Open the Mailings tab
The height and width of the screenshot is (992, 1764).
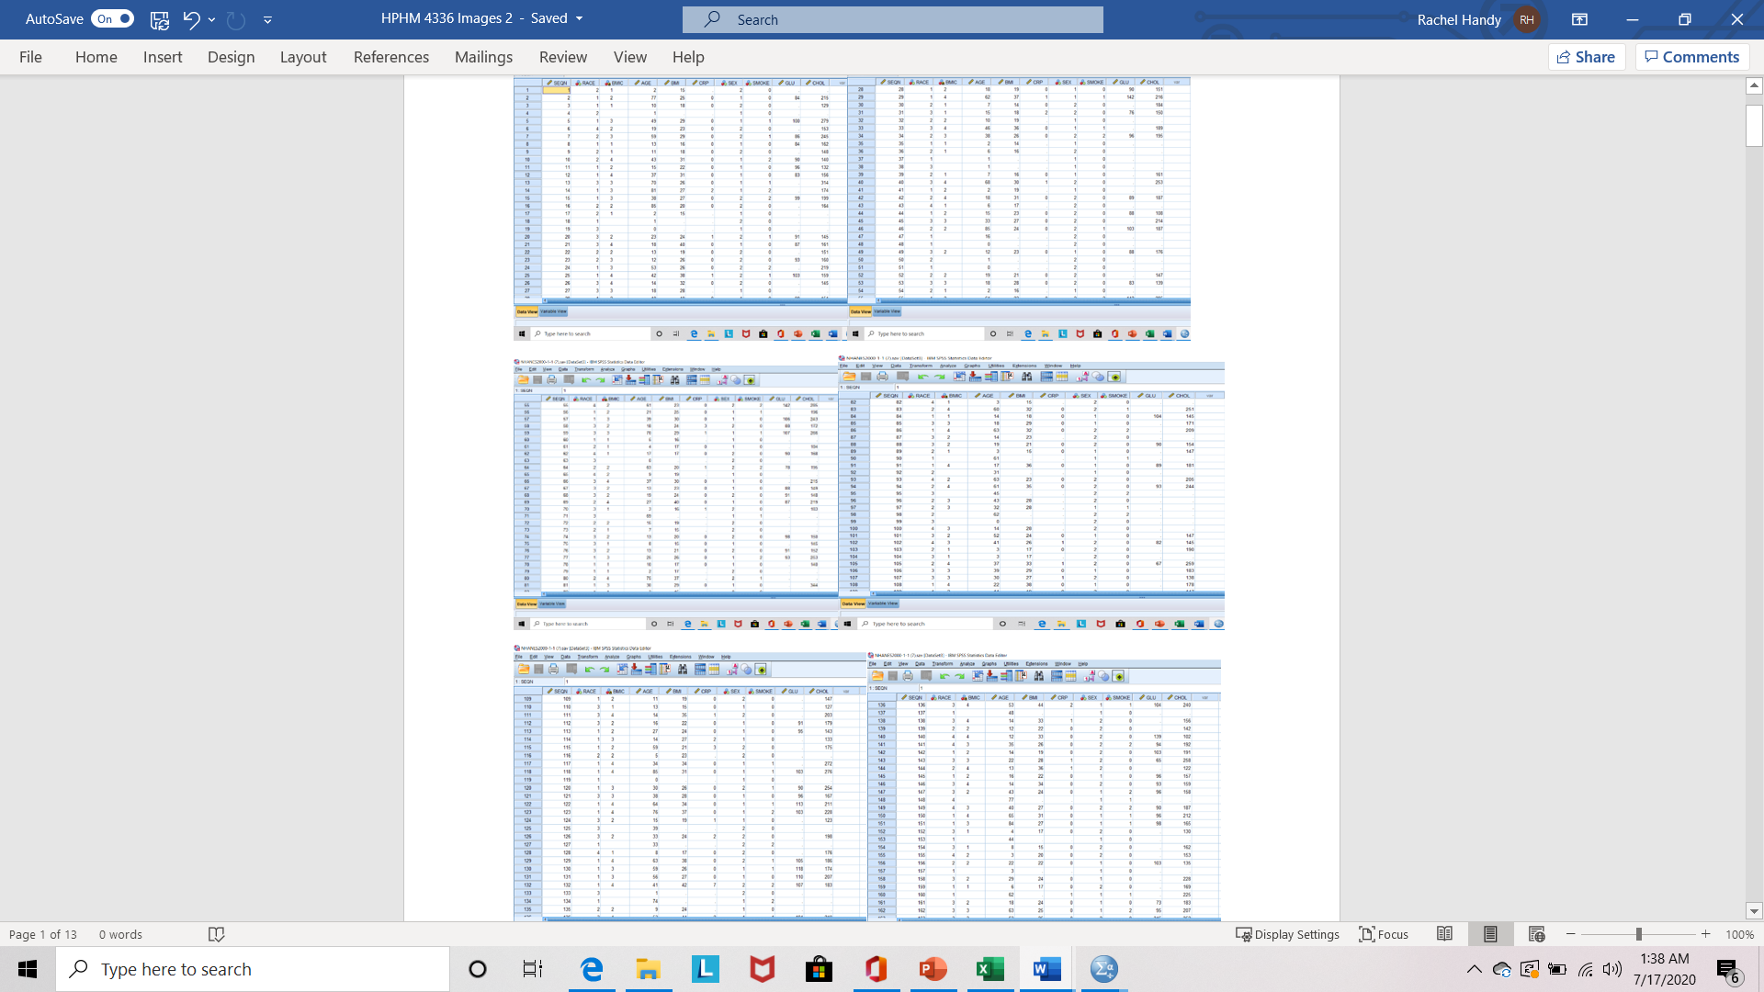tap(483, 57)
